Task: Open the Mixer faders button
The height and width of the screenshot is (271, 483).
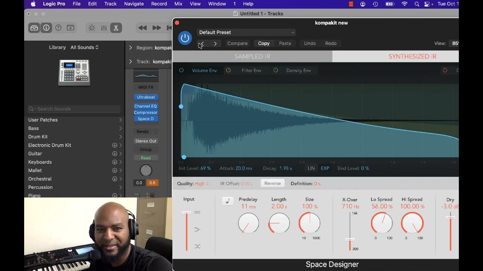Action: coord(104,28)
